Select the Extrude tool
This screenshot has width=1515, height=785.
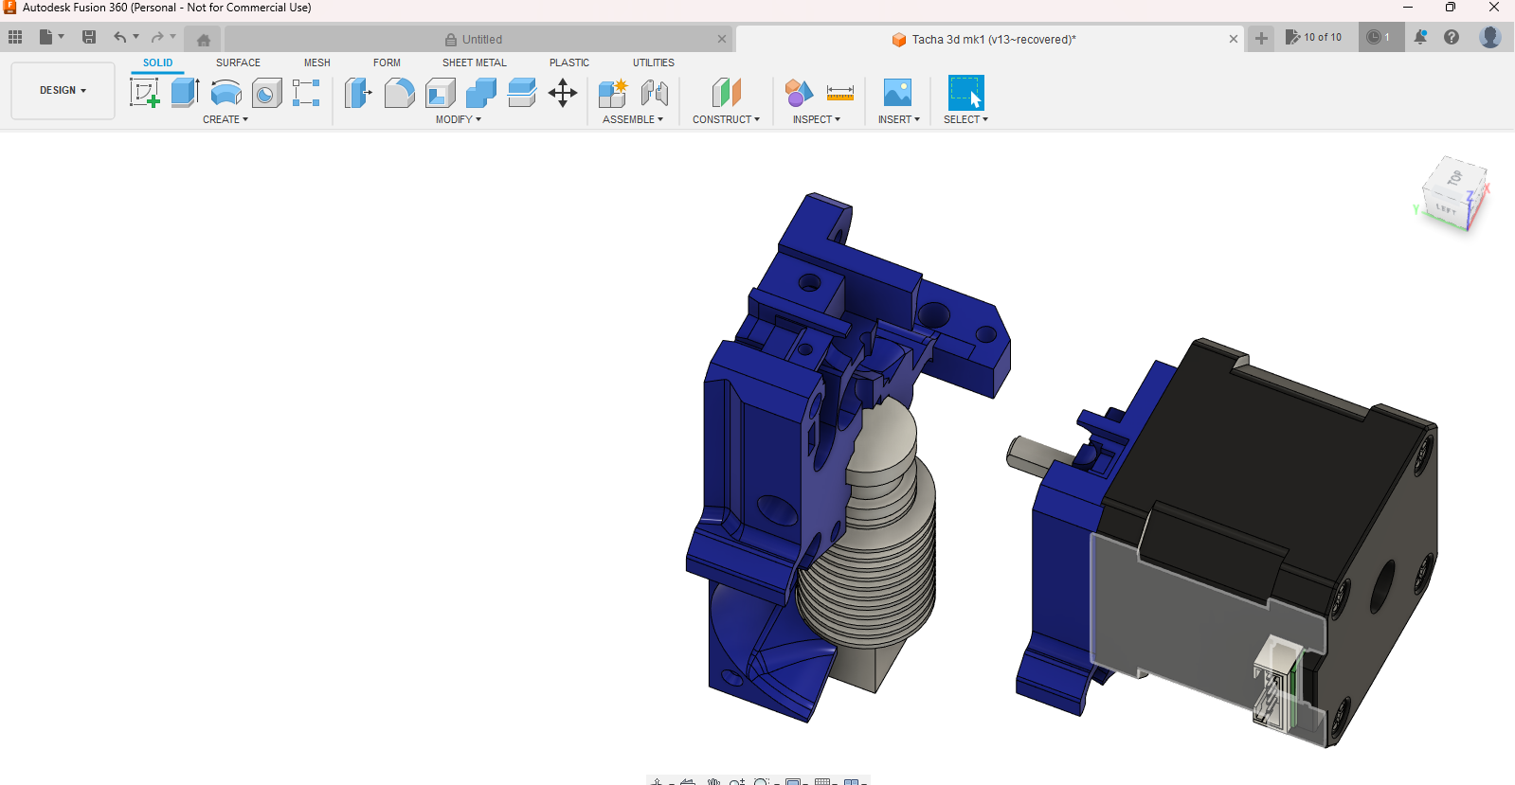click(185, 93)
